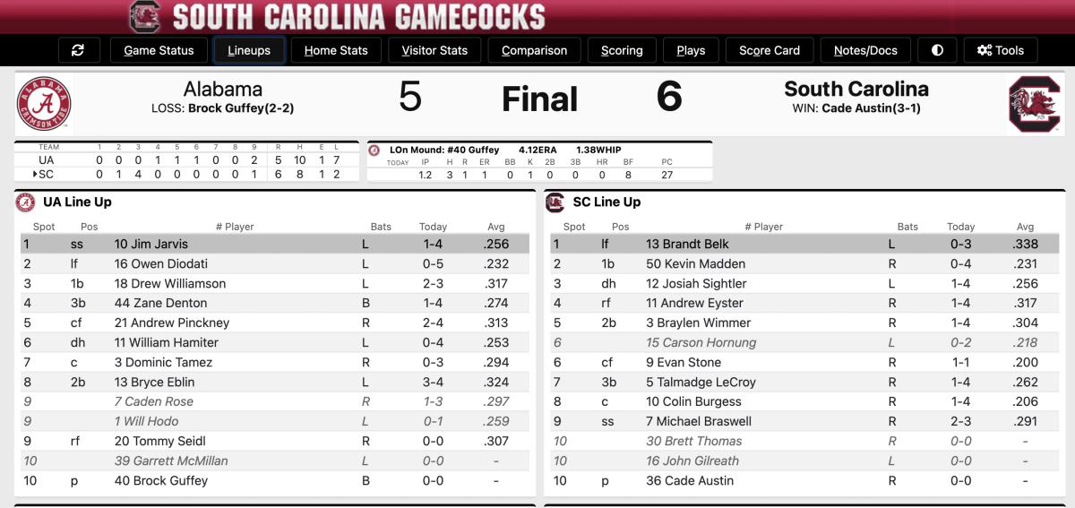Open Notes/Docs section
This screenshot has height=508, width=1075.
[865, 50]
